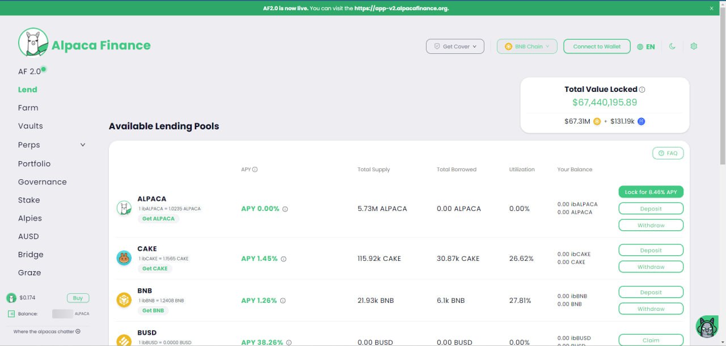Withdraw from the CAKE lending pool
The width and height of the screenshot is (726, 346).
[651, 267]
